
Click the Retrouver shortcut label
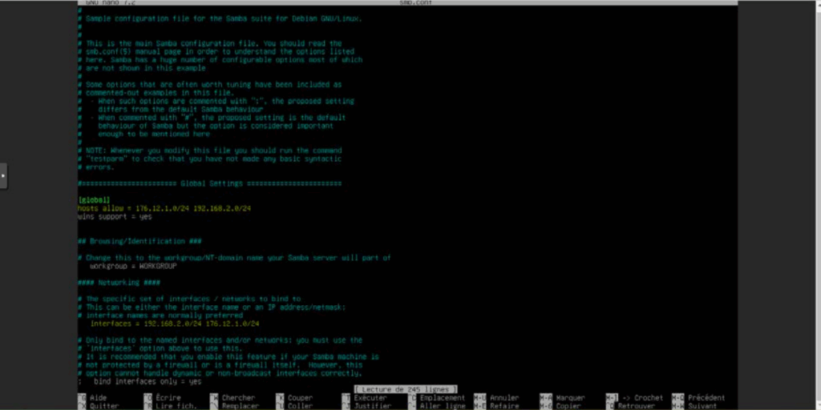636,406
